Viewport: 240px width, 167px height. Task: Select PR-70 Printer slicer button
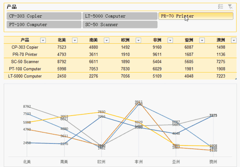(x=196, y=16)
